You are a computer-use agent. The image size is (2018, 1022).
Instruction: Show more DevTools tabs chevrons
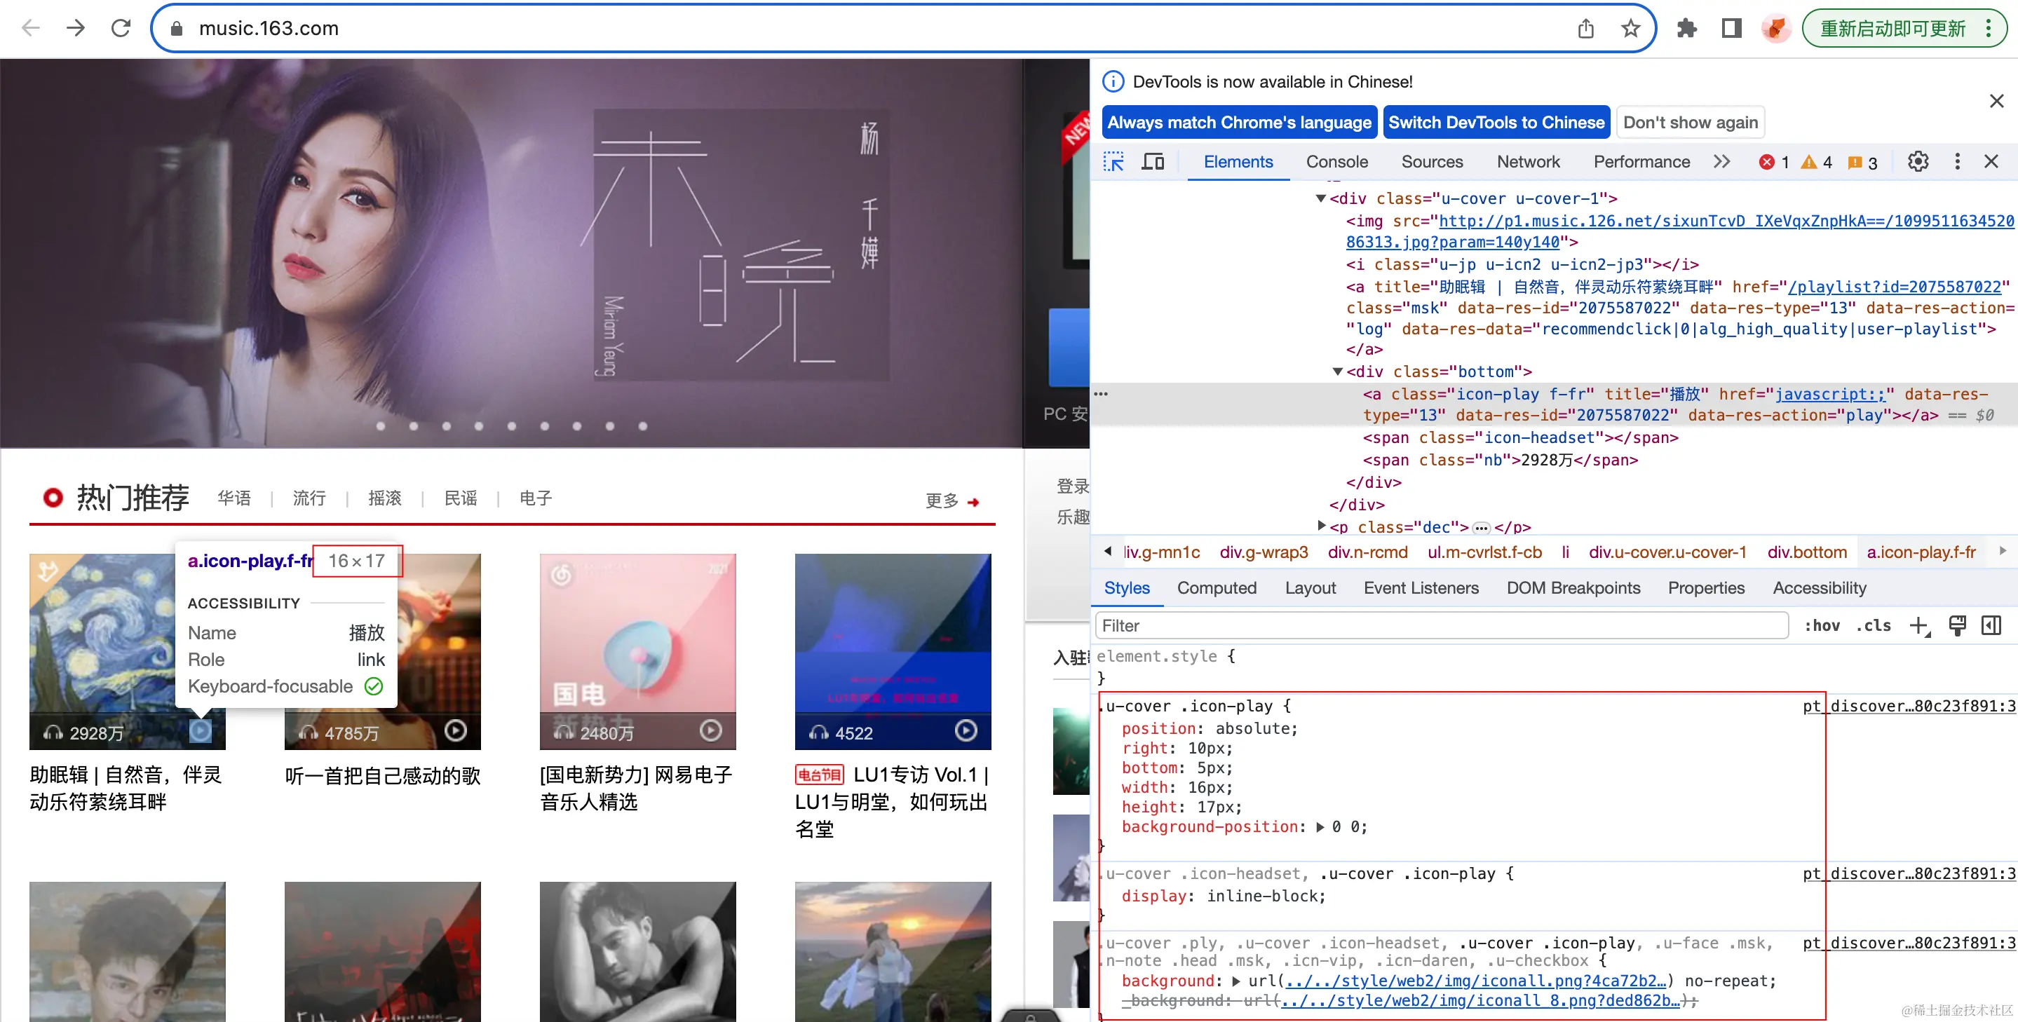(1721, 162)
